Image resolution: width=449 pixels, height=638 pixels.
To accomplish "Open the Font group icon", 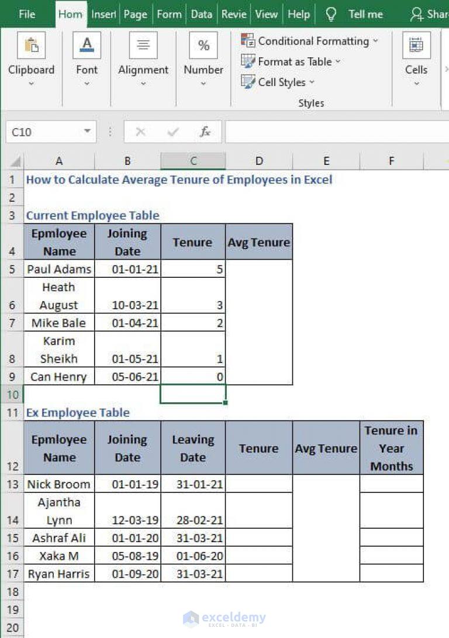I will point(87,45).
